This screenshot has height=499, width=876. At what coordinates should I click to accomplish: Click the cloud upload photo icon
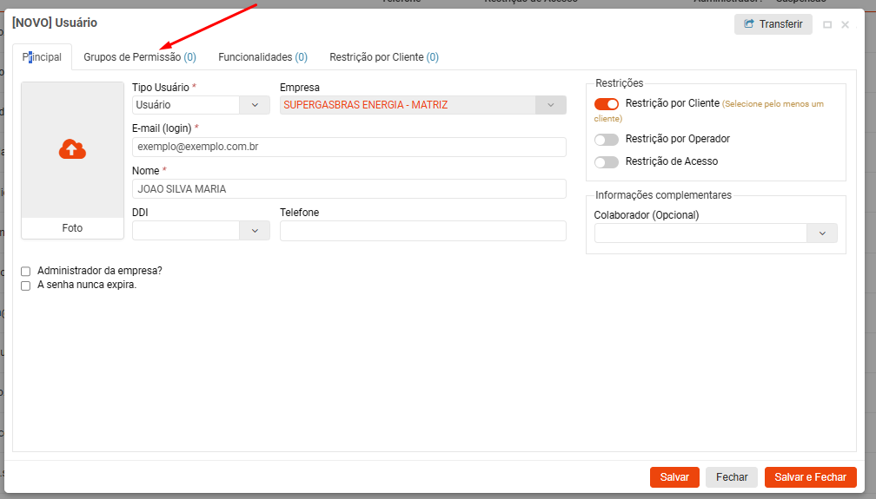[x=72, y=150]
